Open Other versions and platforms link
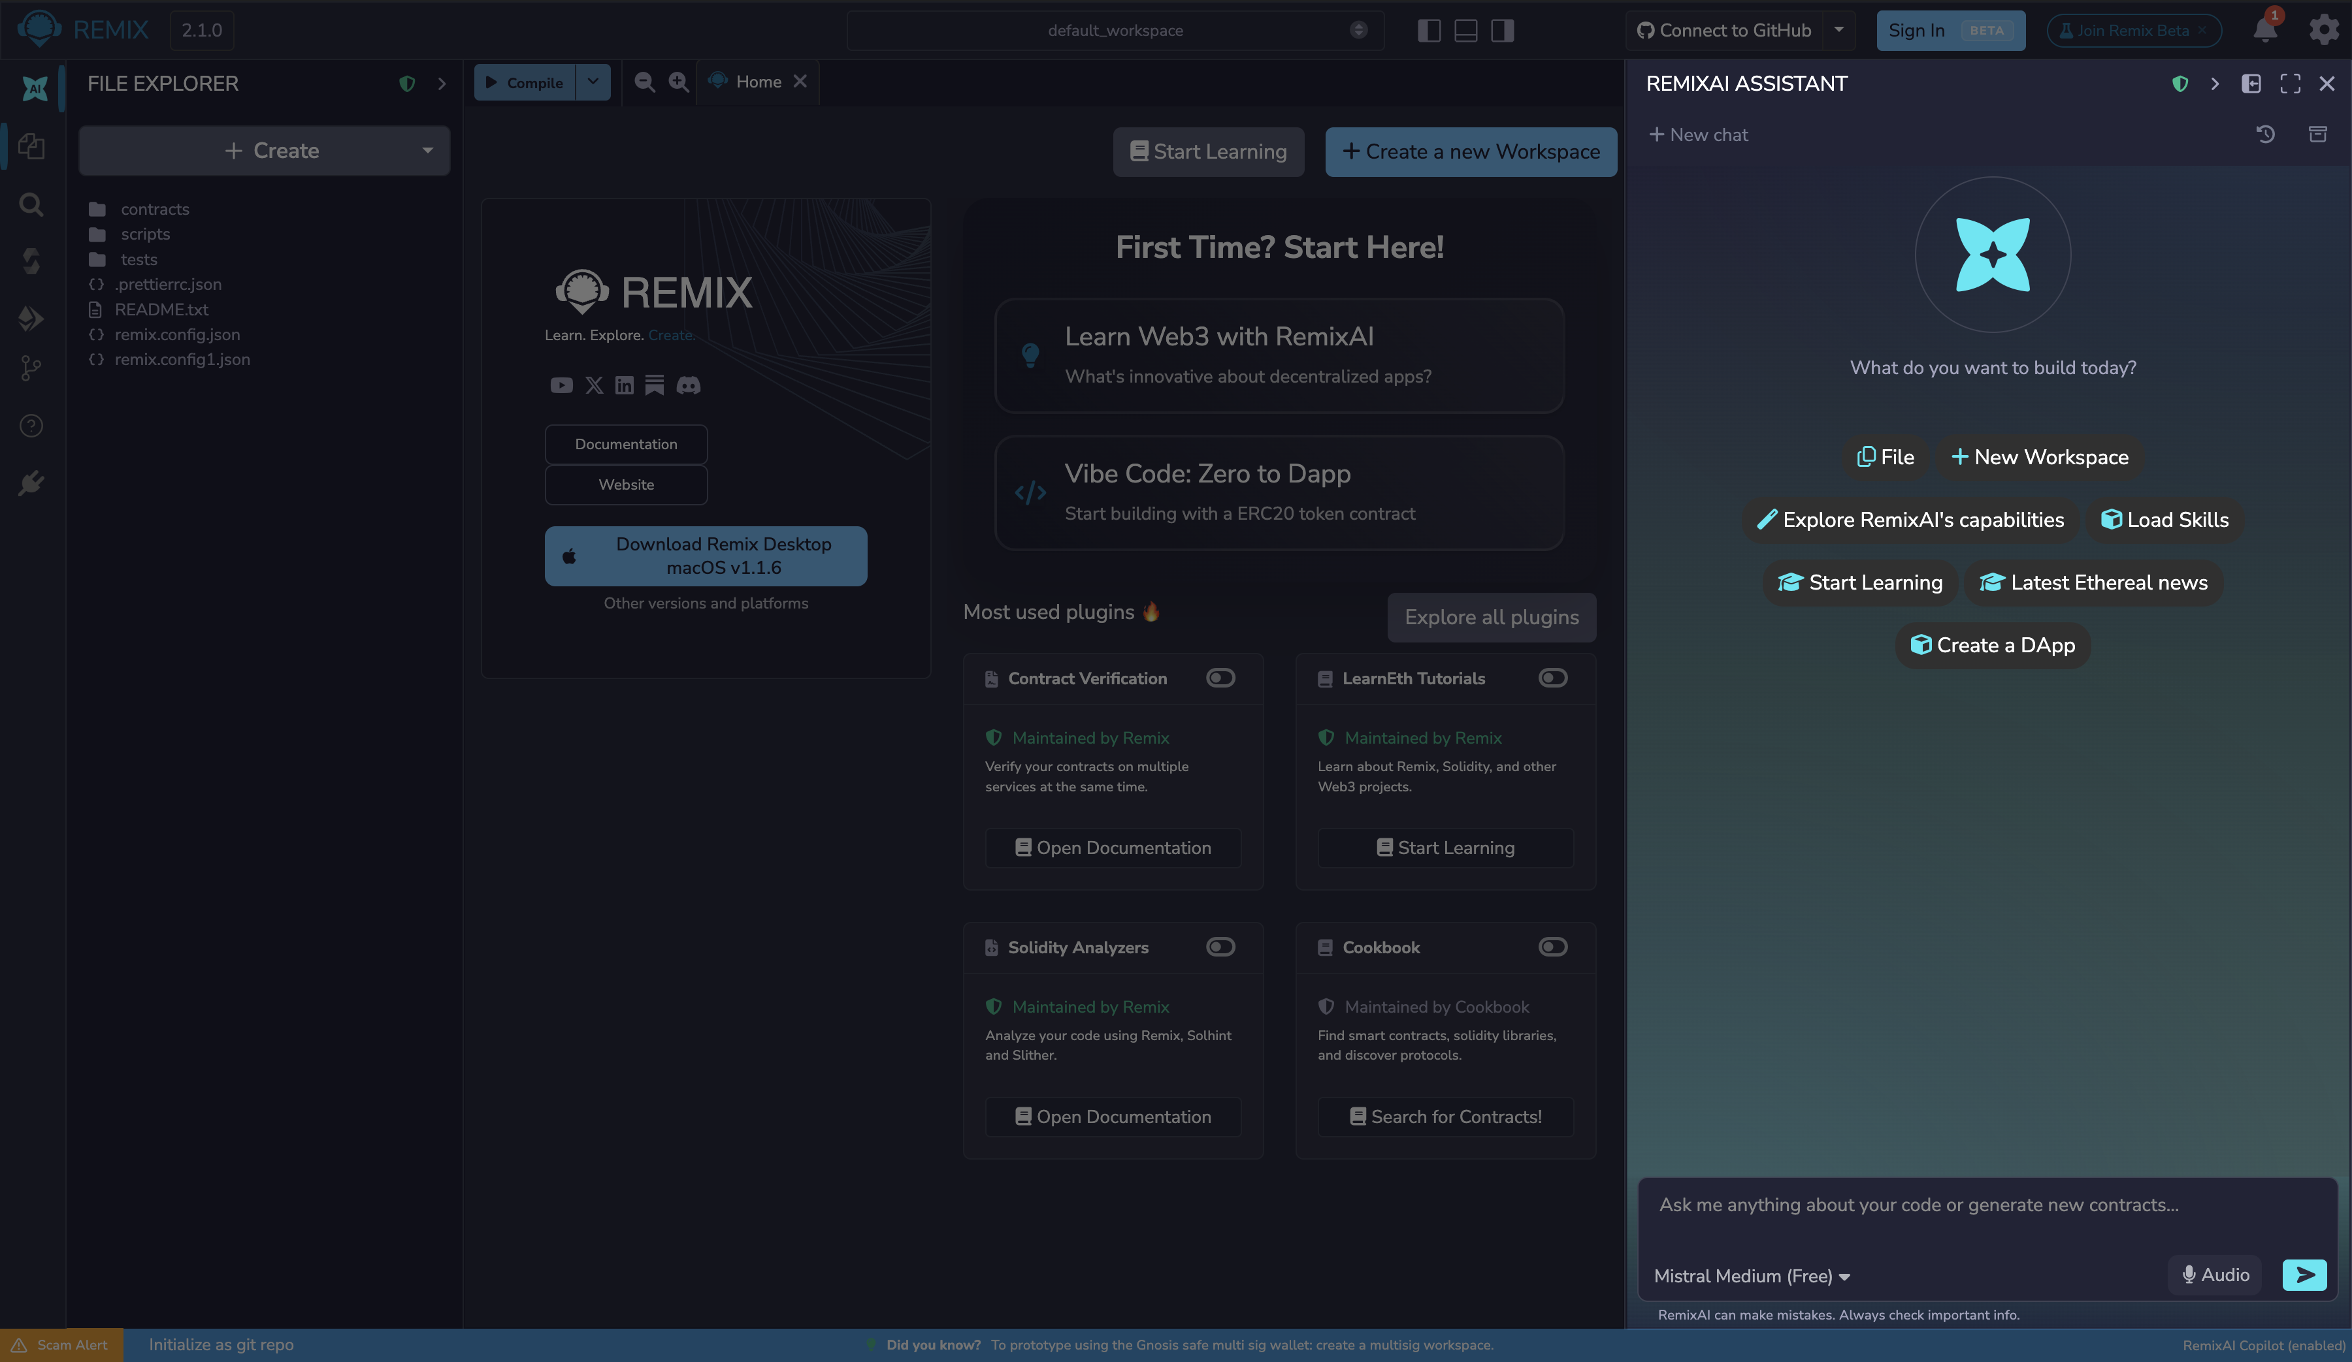This screenshot has height=1362, width=2352. [706, 603]
